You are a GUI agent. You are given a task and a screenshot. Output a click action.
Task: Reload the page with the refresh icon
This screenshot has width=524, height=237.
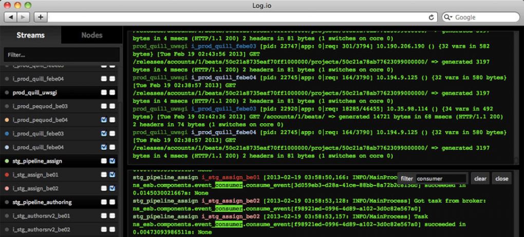[x=432, y=17]
